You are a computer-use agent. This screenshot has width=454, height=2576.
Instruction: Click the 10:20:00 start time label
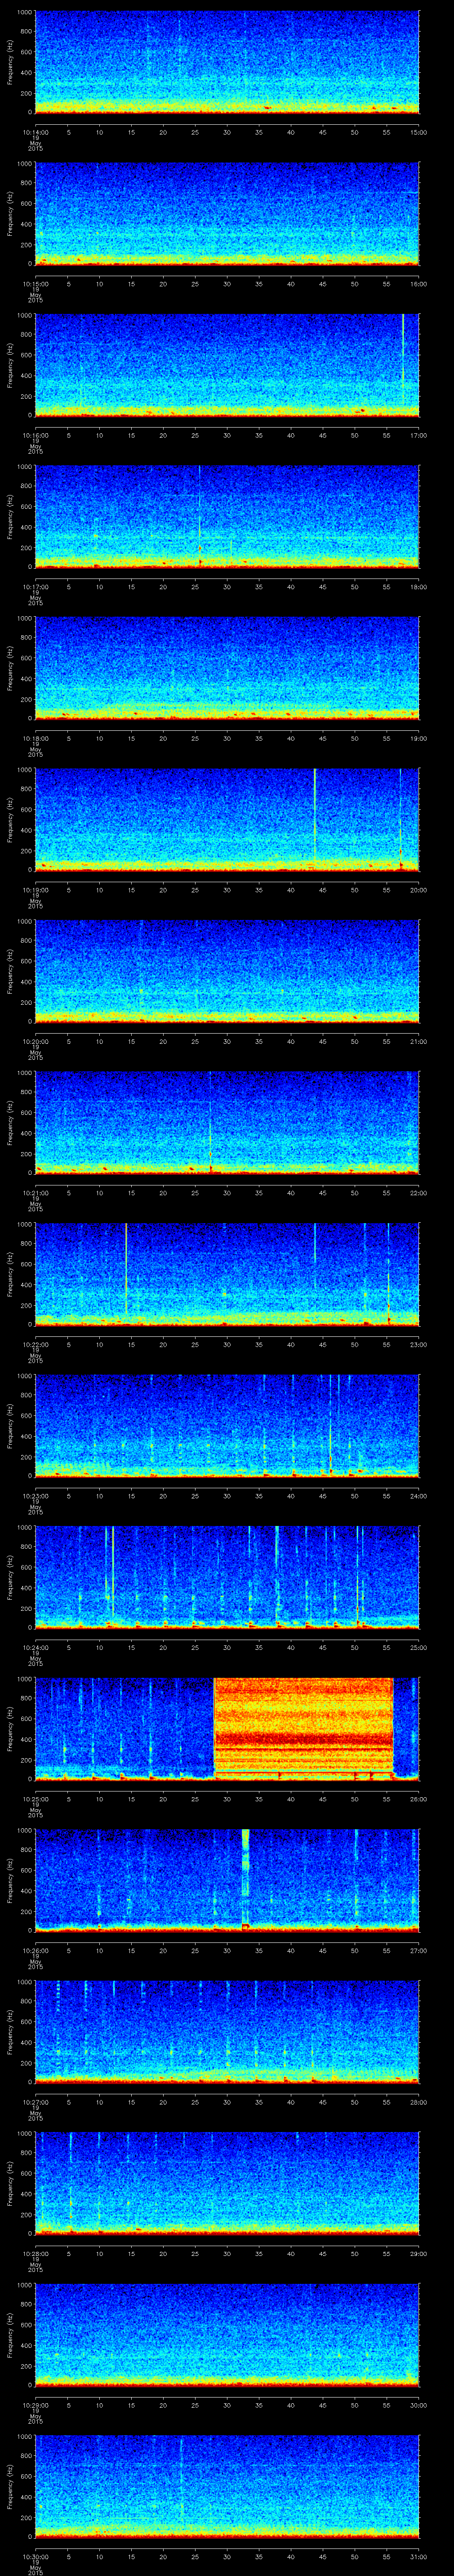click(35, 1041)
